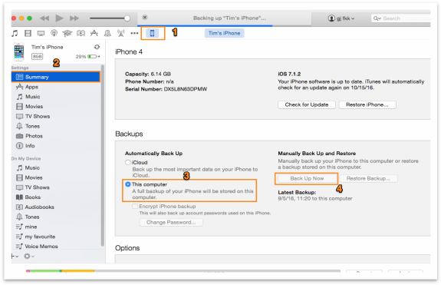
Task: Click the Rewind button
Action: [x=44, y=18]
